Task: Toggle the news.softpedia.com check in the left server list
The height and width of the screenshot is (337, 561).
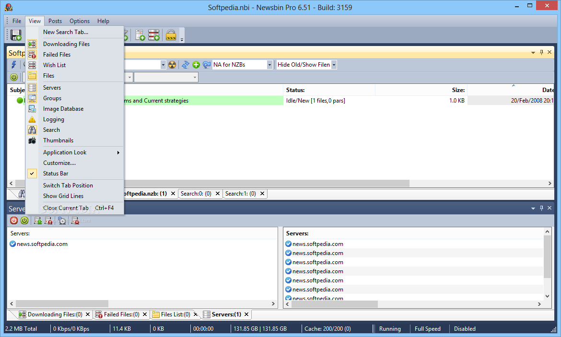Action: click(13, 244)
